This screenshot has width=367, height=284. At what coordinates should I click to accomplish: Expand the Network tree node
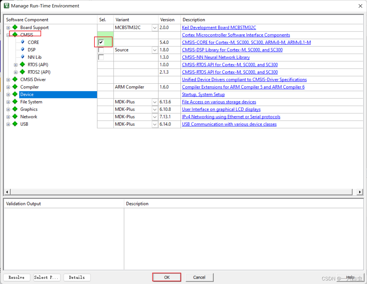coord(8,117)
